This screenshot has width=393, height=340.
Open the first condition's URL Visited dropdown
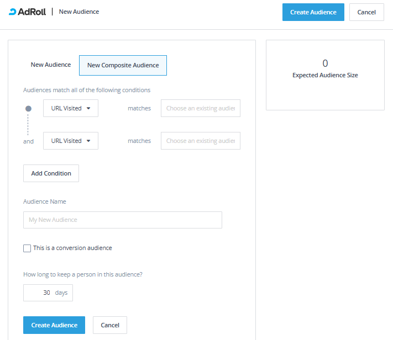71,108
